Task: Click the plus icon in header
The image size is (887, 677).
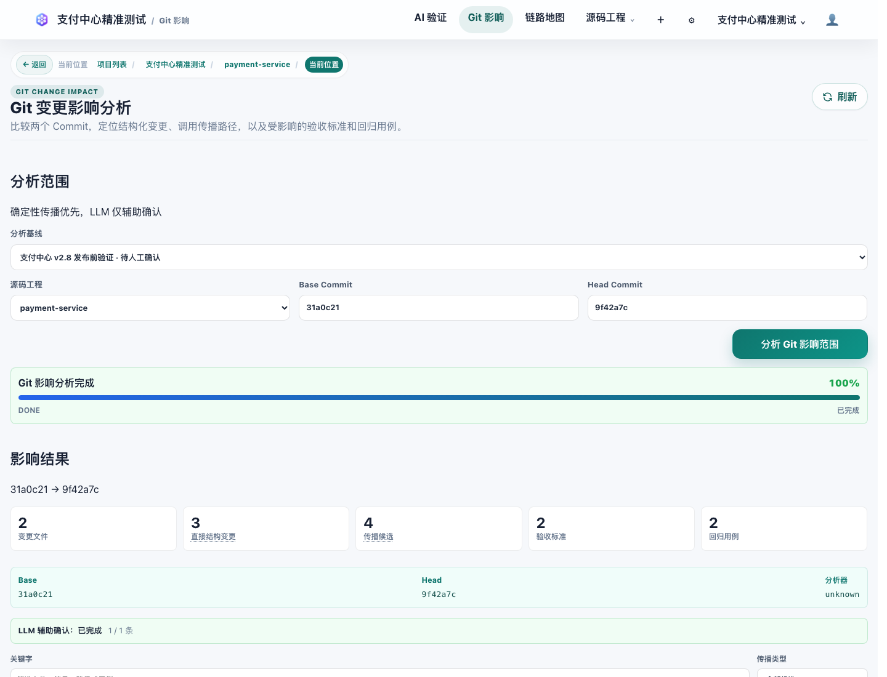Action: pos(661,20)
